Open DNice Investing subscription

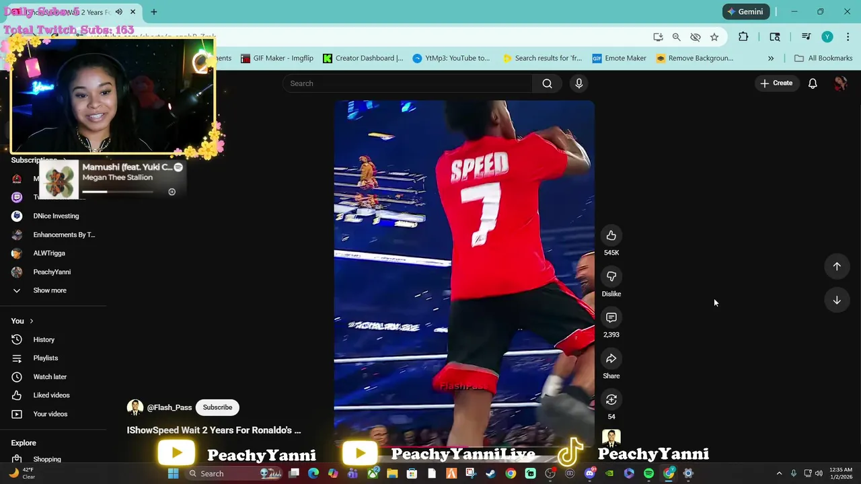tap(56, 216)
